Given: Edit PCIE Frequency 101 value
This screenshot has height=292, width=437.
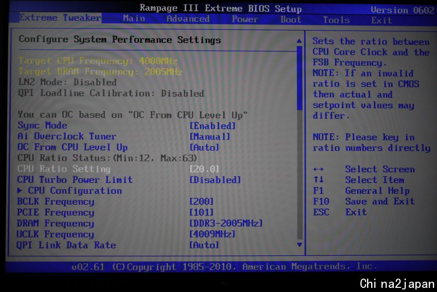Looking at the screenshot, I should tap(202, 212).
